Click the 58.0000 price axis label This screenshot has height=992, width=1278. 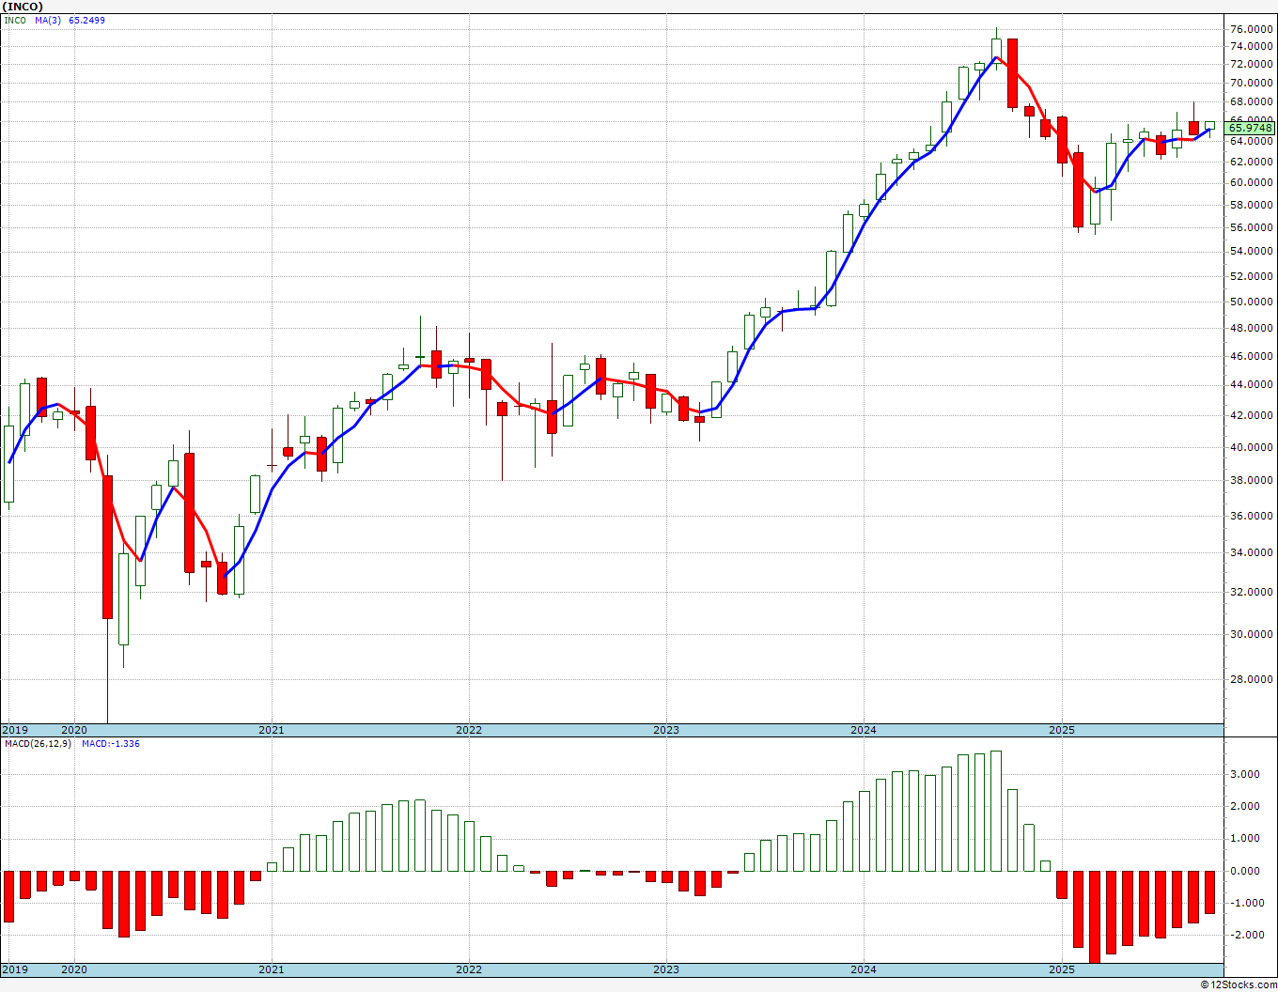1252,205
